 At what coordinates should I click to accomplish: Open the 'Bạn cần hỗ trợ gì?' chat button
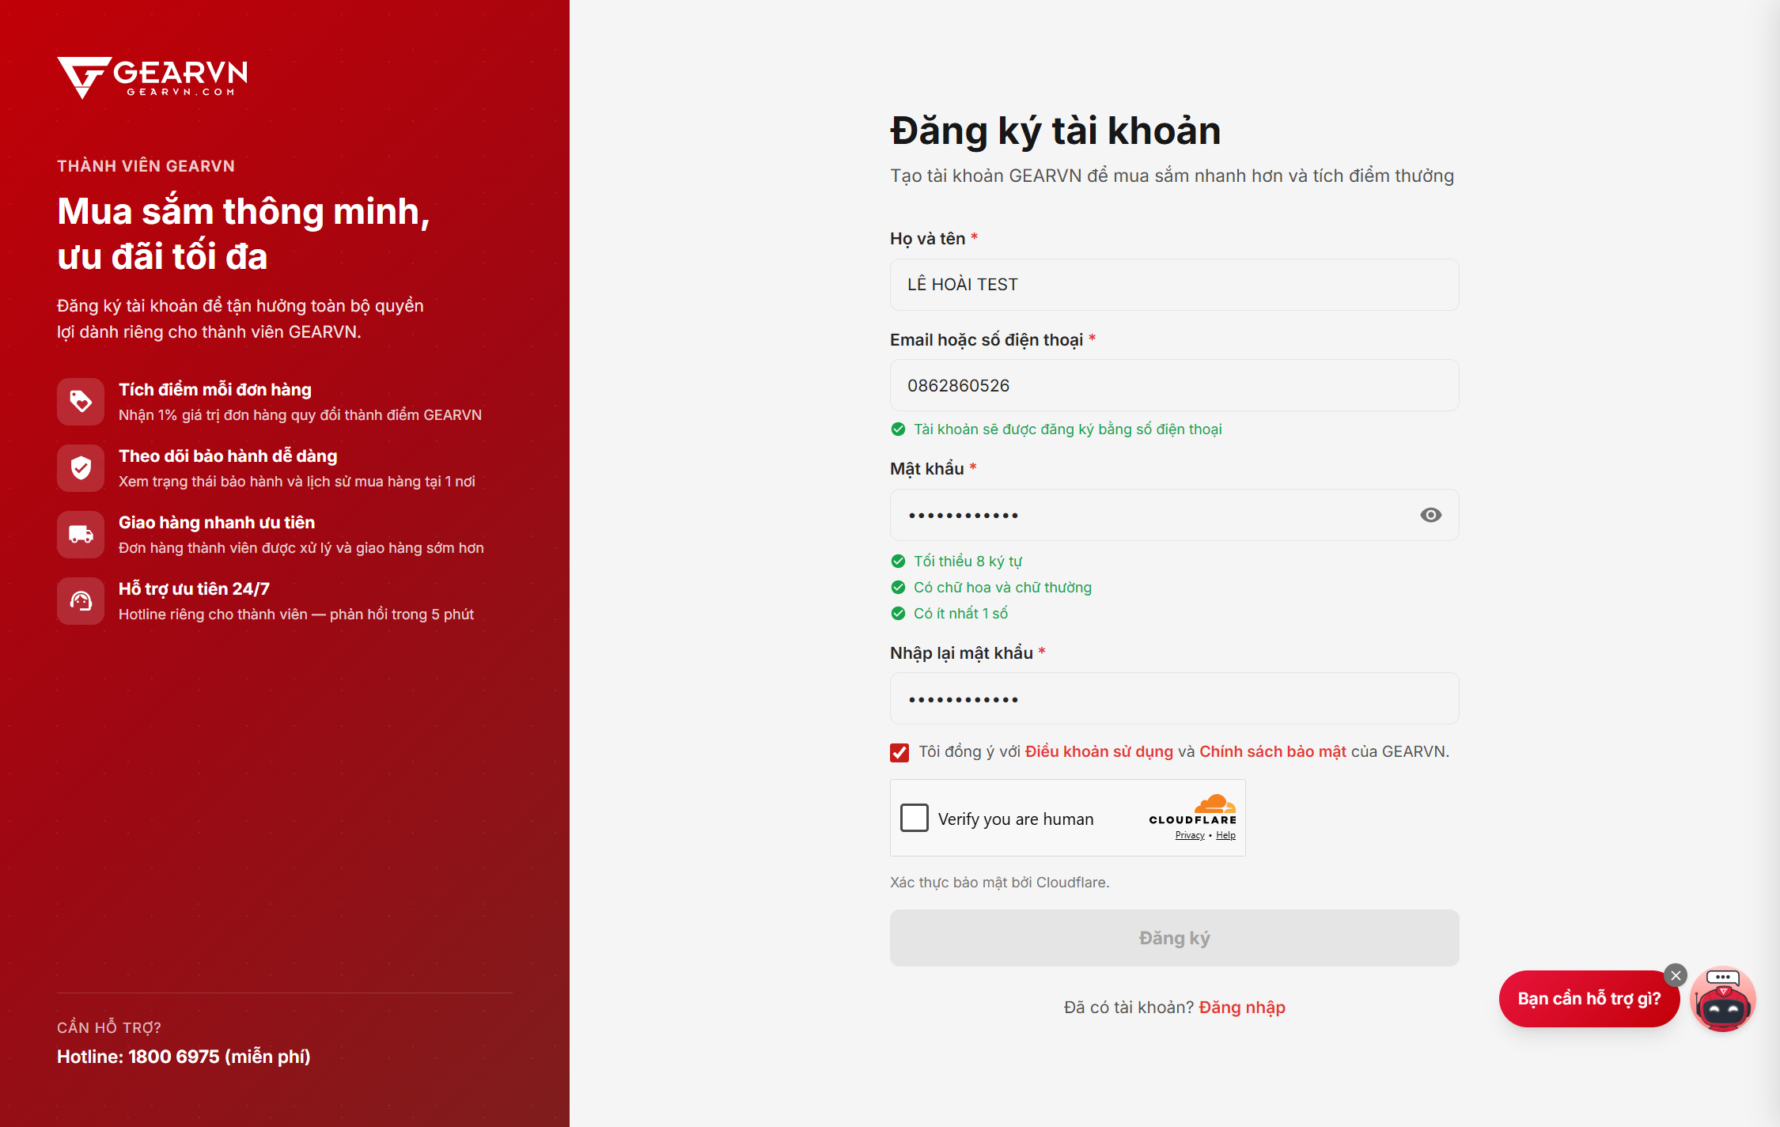pyautogui.click(x=1589, y=999)
